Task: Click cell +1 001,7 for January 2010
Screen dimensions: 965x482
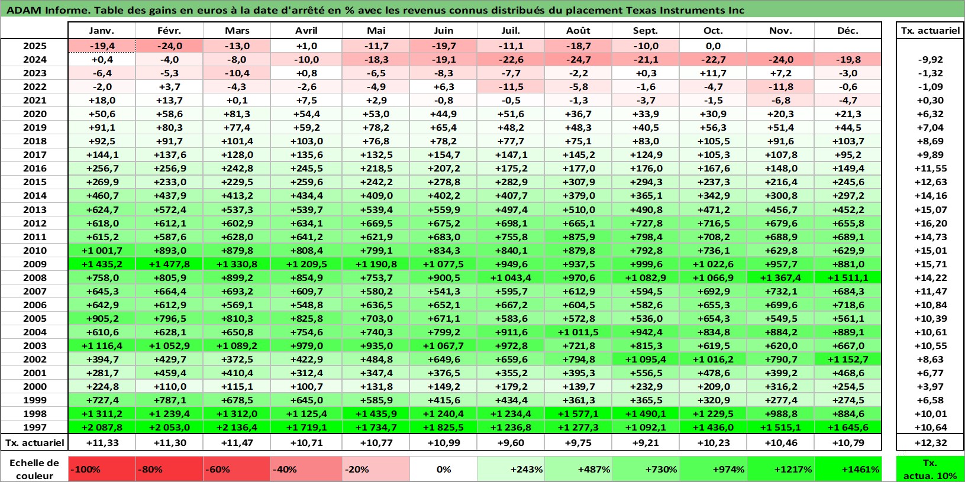Action: (x=102, y=250)
